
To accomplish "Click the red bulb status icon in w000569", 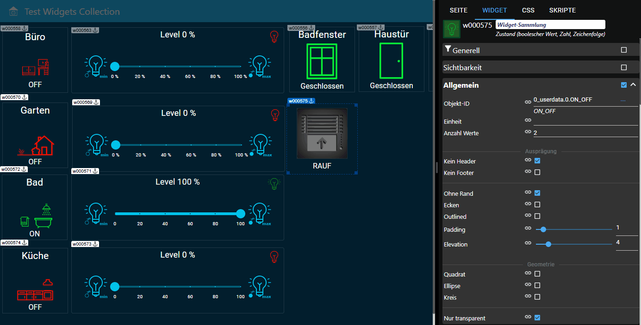I will point(275,115).
